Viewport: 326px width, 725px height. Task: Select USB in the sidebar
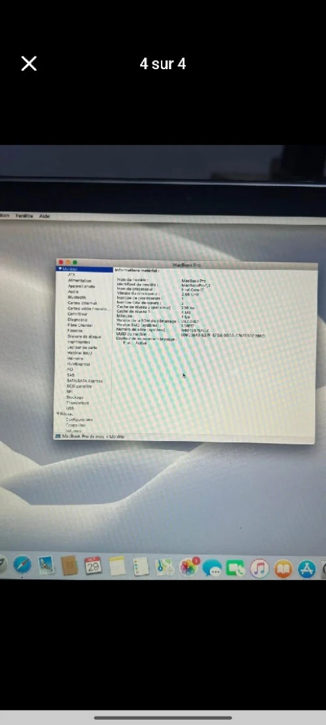(70, 409)
